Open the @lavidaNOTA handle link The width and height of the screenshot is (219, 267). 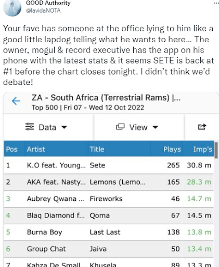point(43,10)
